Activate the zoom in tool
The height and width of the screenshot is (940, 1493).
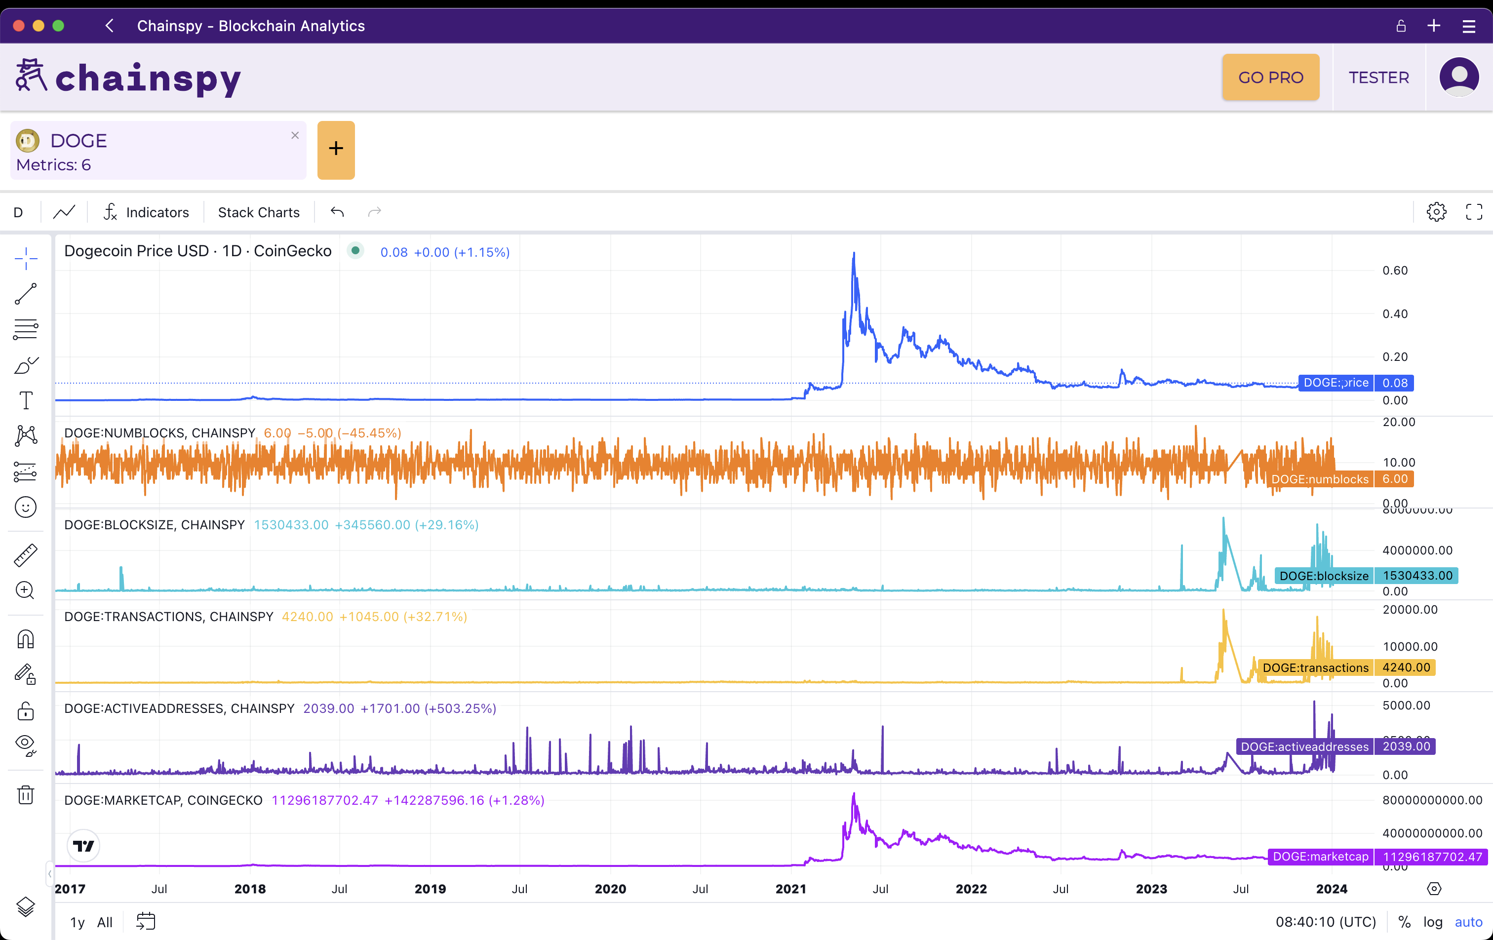coord(26,590)
